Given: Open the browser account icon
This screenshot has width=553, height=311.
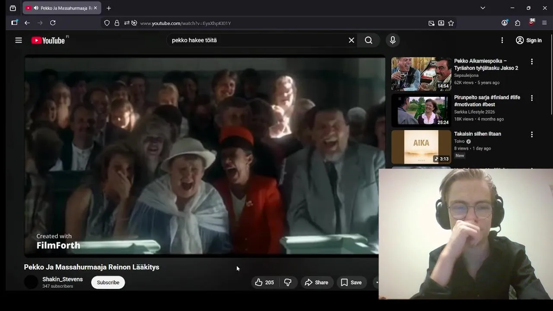Looking at the screenshot, I should (x=505, y=23).
